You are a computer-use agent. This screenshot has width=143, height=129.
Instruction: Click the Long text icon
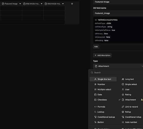[x=123, y=79]
